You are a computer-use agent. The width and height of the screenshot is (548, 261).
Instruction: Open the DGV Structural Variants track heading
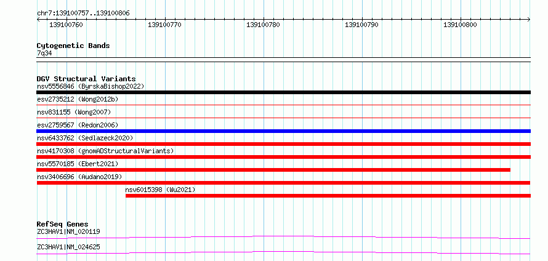pos(86,79)
